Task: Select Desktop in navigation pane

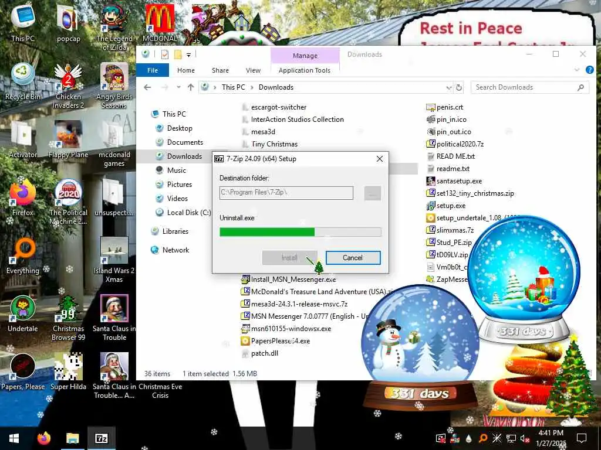Action: 180,128
